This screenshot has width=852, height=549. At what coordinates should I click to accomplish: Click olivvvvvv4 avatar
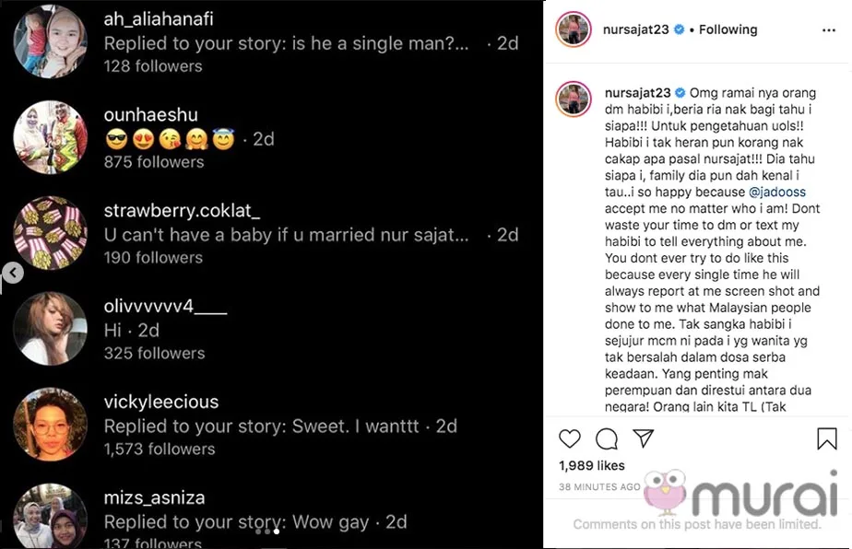[50, 329]
